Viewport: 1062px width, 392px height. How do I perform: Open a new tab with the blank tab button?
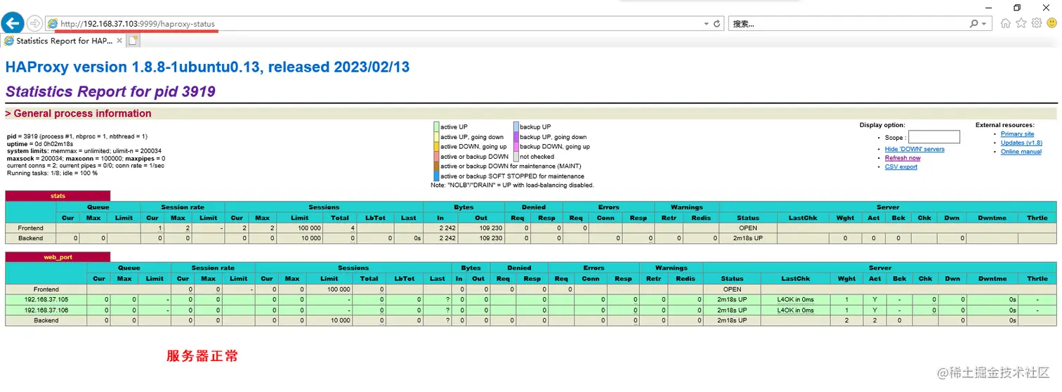point(133,41)
